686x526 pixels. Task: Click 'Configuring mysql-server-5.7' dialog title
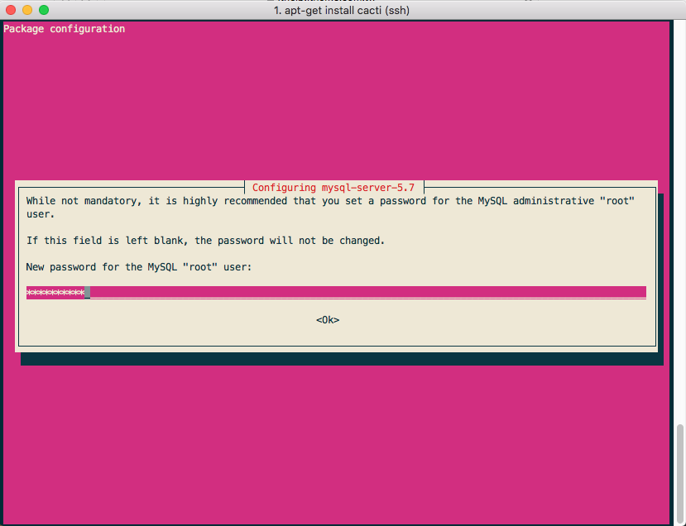click(333, 188)
